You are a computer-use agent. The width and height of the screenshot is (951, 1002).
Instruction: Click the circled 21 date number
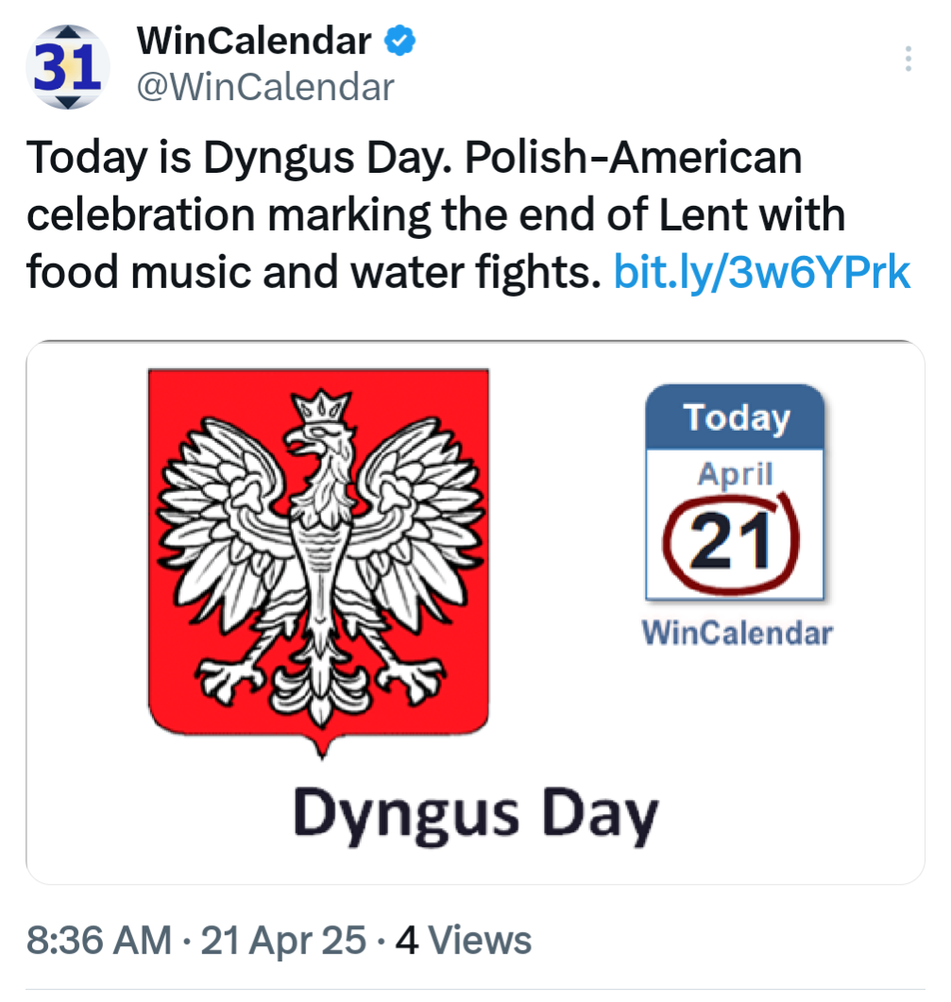(x=731, y=542)
